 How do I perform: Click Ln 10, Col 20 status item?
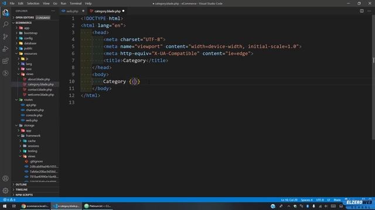289,199
